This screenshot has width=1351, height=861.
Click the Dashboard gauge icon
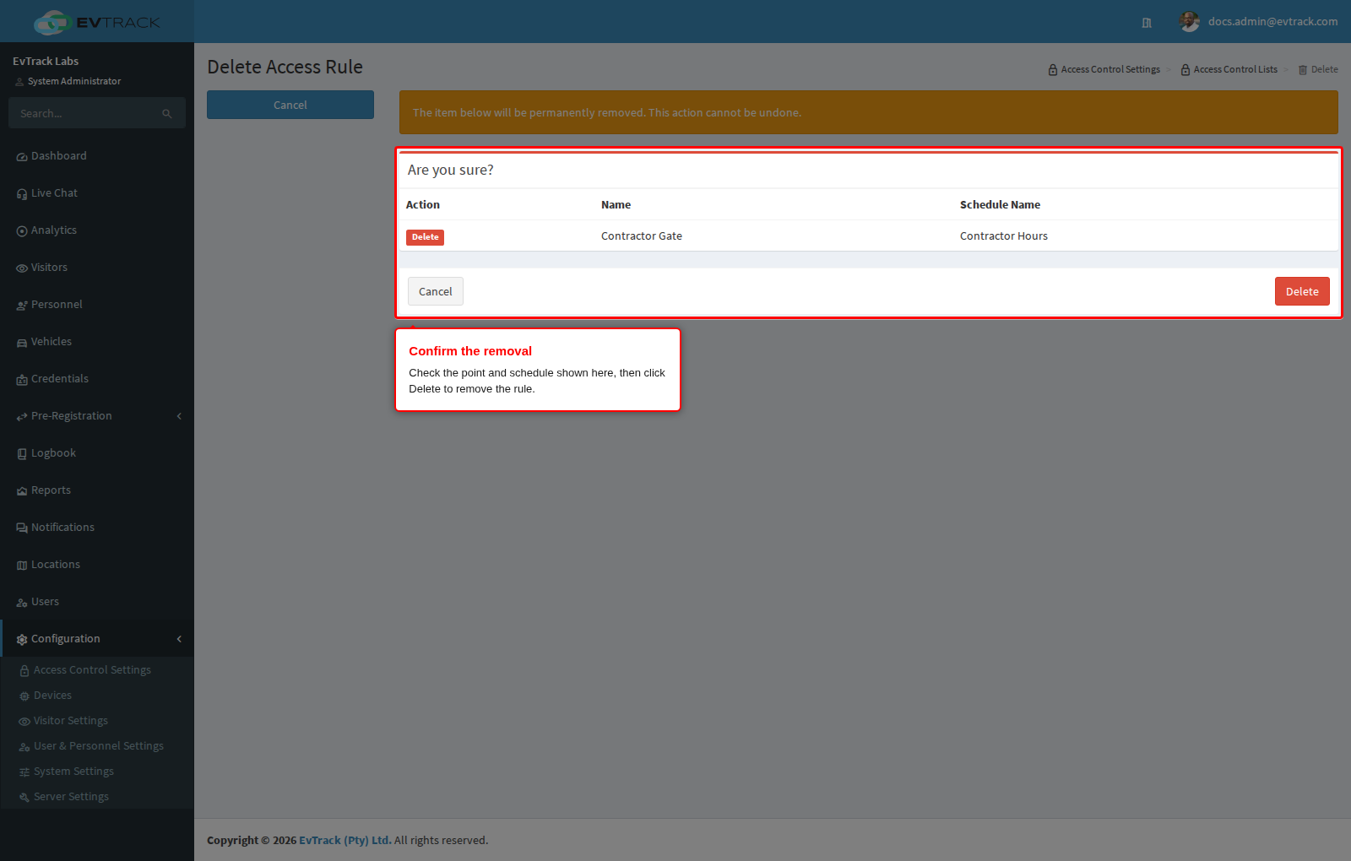pyautogui.click(x=22, y=157)
